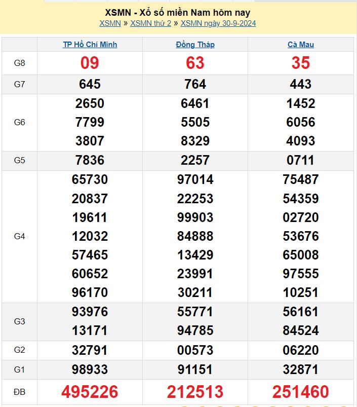Viewport: 357px width, 407px height.
Task: Select the G1 number 98933
Action: [x=90, y=369]
